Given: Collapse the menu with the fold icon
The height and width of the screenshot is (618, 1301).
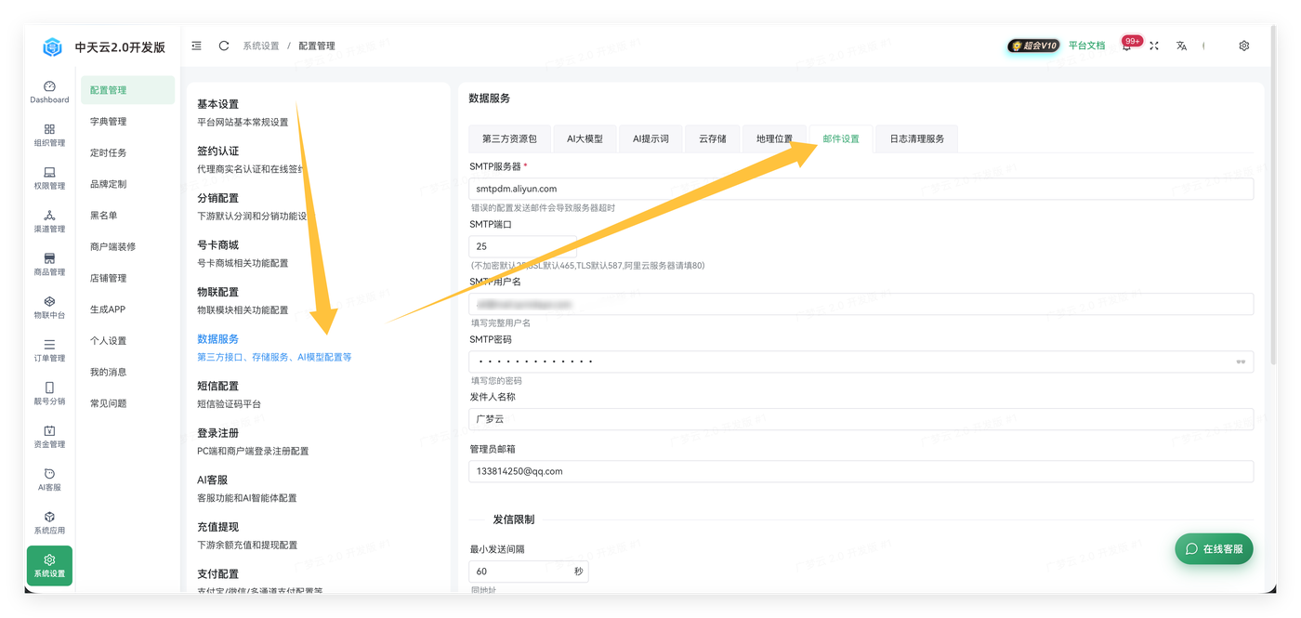Looking at the screenshot, I should (x=196, y=46).
